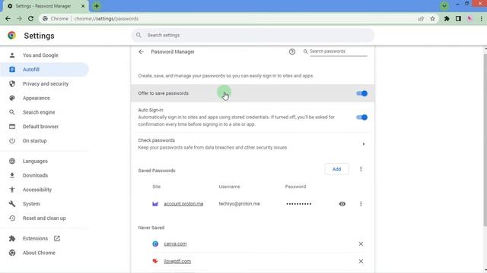The image size is (487, 273).
Task: Open the Password Manager help icon
Action: point(292,52)
